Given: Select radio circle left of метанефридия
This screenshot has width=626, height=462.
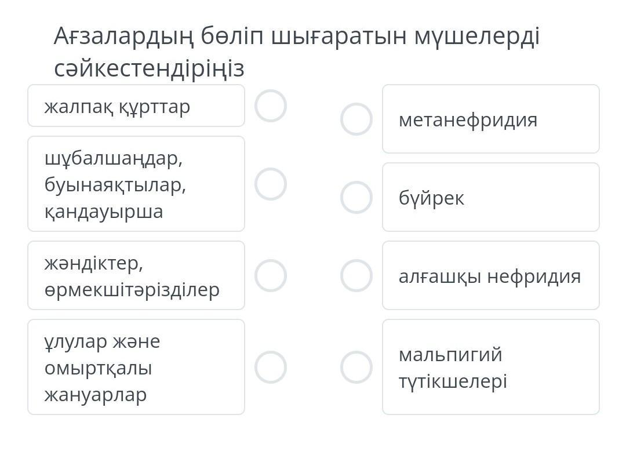Looking at the screenshot, I should pos(356,119).
